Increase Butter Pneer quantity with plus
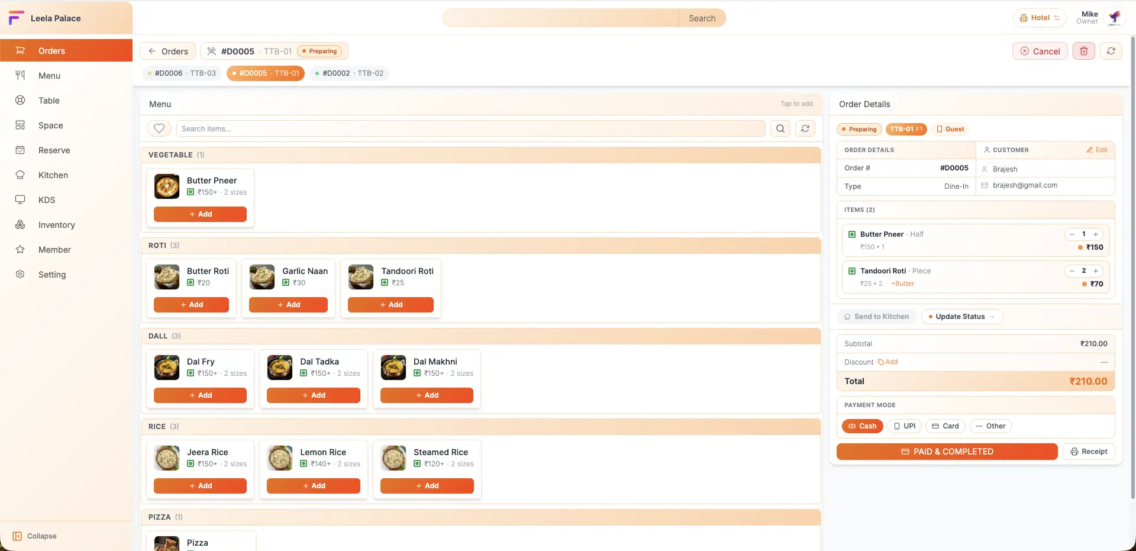1136x551 pixels. 1096,234
